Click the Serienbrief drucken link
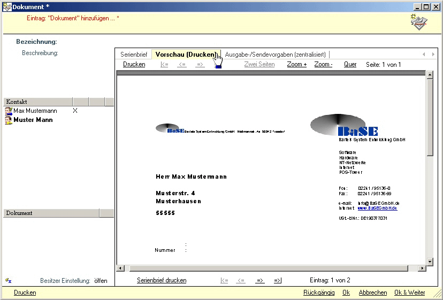This screenshot has height=300, width=443. (162, 280)
